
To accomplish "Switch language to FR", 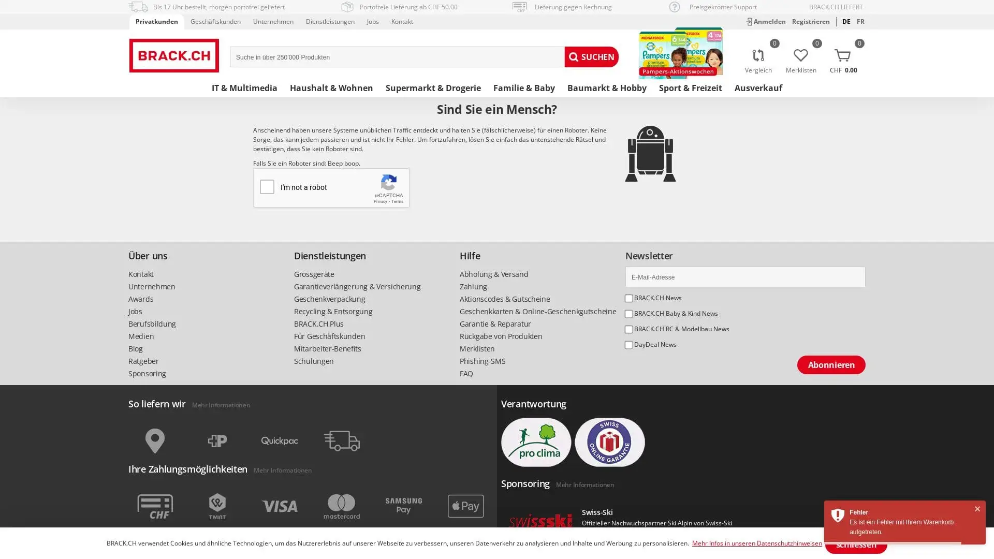I will coord(860,22).
